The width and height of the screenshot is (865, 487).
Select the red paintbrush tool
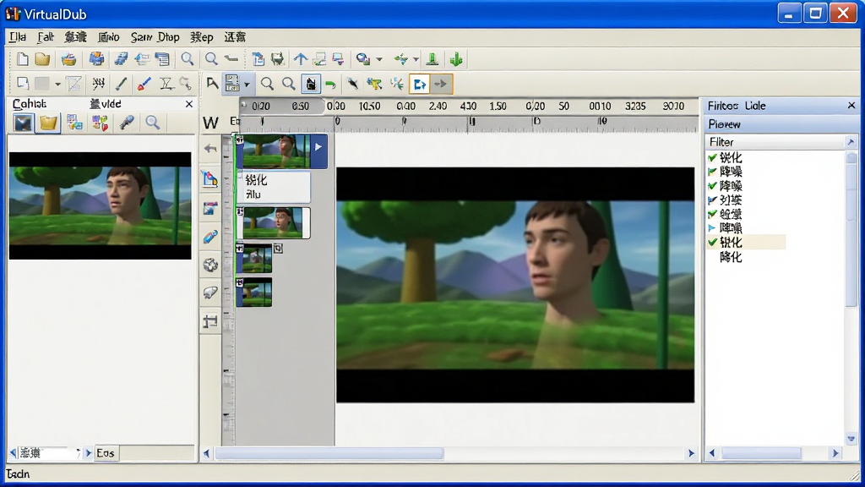pyautogui.click(x=144, y=84)
